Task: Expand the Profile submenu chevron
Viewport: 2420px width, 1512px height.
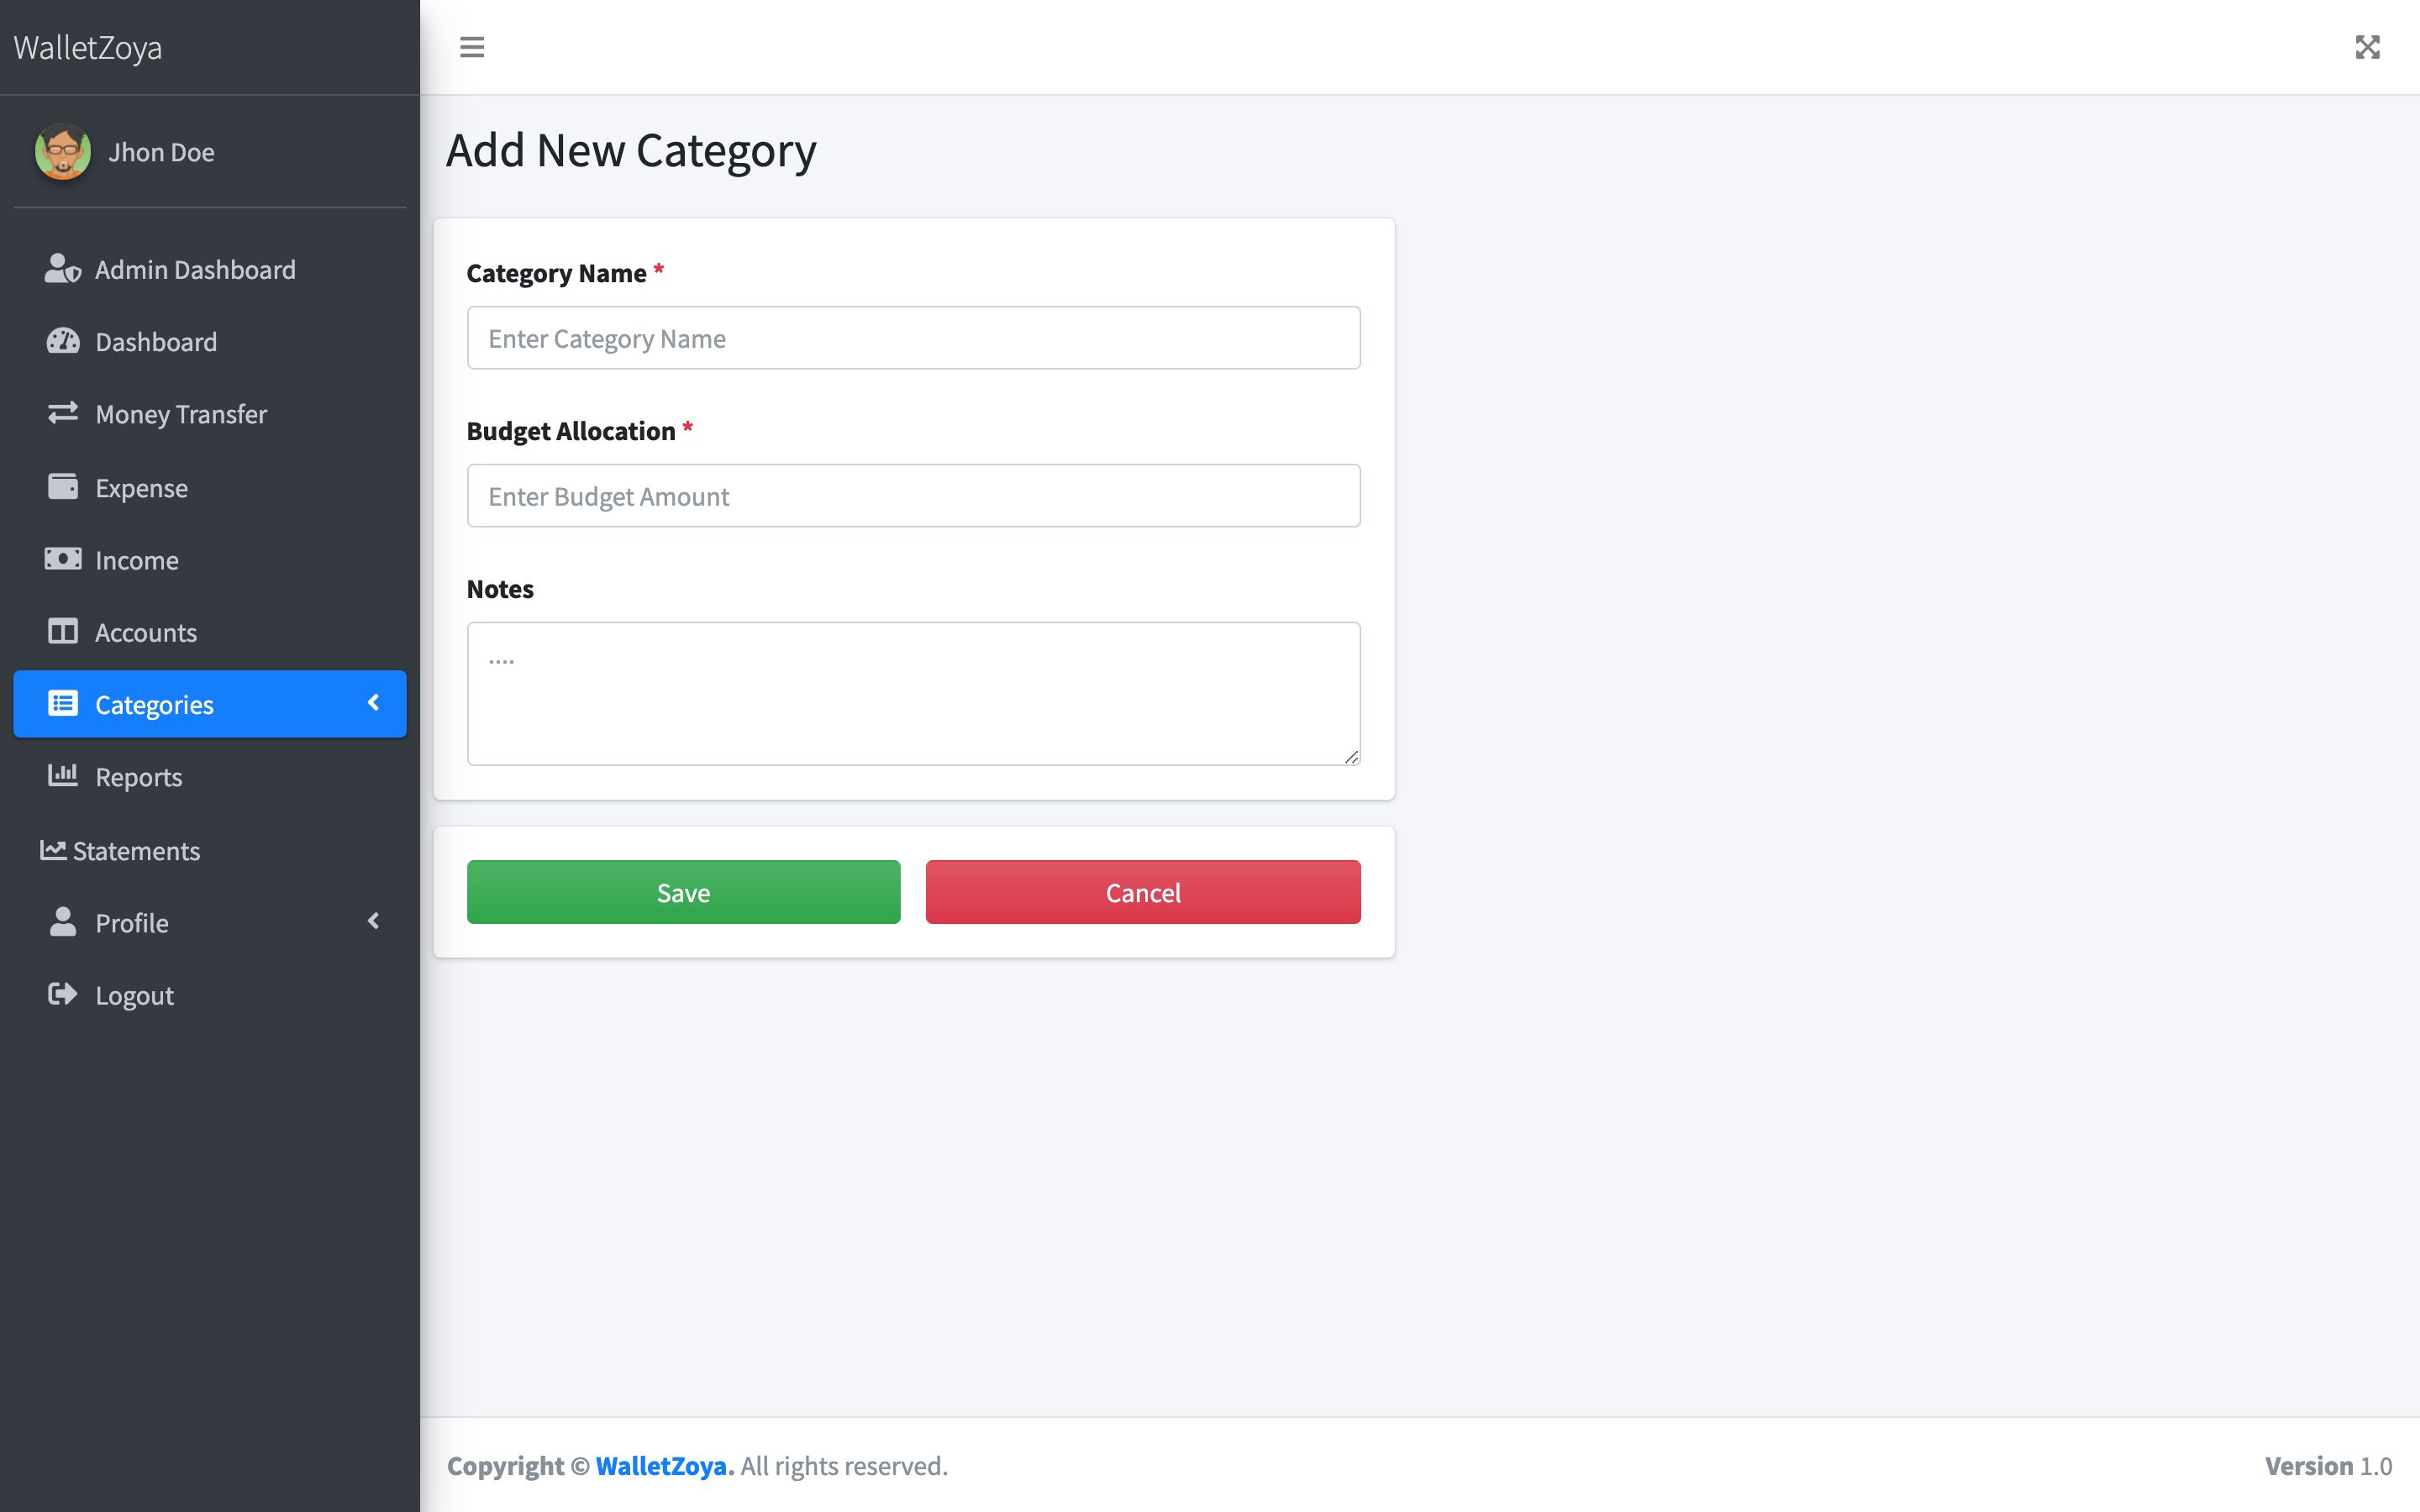Action: (x=374, y=921)
